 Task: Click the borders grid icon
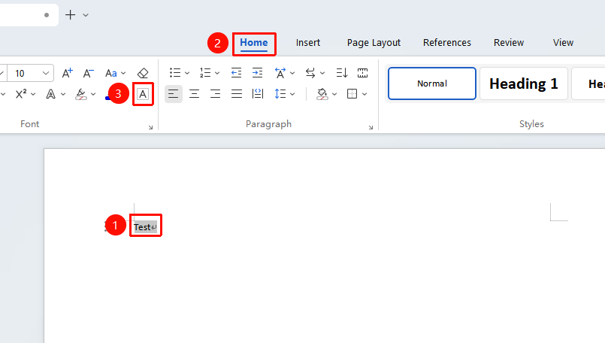(x=352, y=94)
